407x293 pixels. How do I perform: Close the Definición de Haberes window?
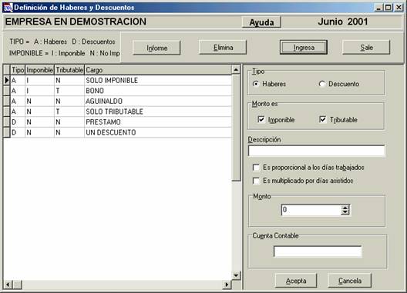(x=399, y=8)
